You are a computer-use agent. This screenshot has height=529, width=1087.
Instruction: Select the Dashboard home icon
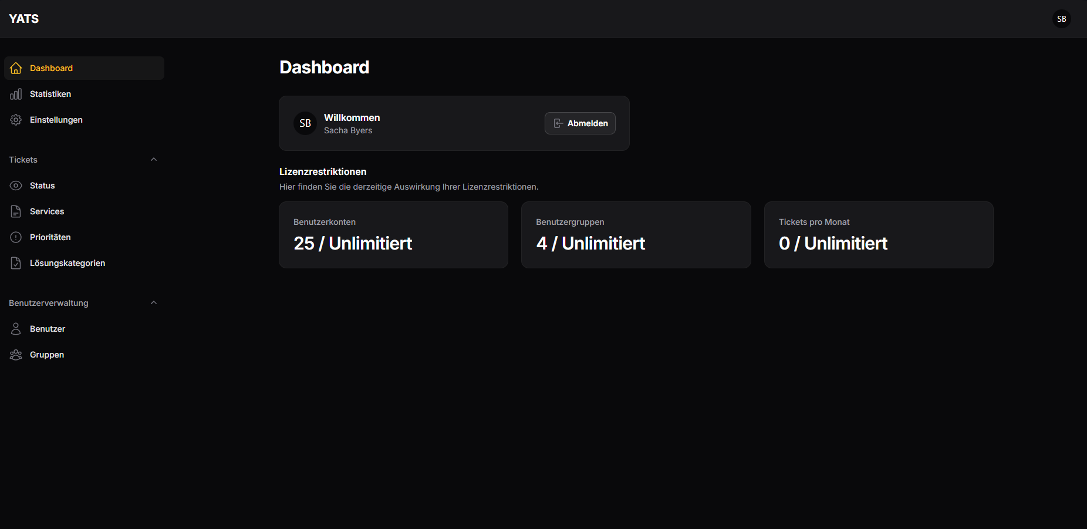(x=15, y=68)
